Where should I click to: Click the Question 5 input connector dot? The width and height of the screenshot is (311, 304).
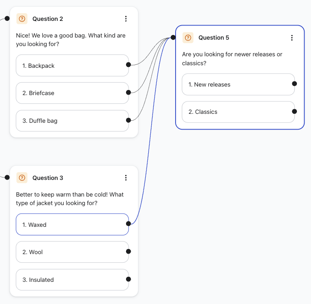coord(173,38)
